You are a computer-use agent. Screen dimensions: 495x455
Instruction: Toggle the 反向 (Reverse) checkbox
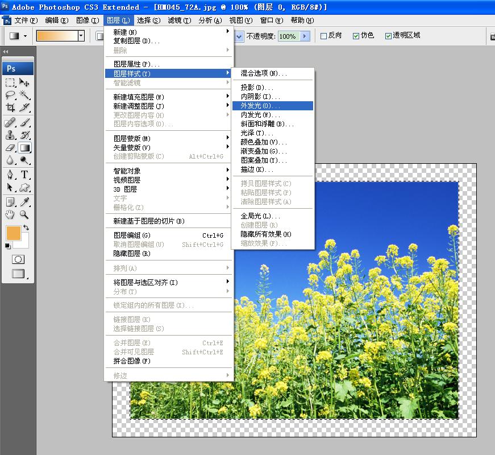(324, 36)
